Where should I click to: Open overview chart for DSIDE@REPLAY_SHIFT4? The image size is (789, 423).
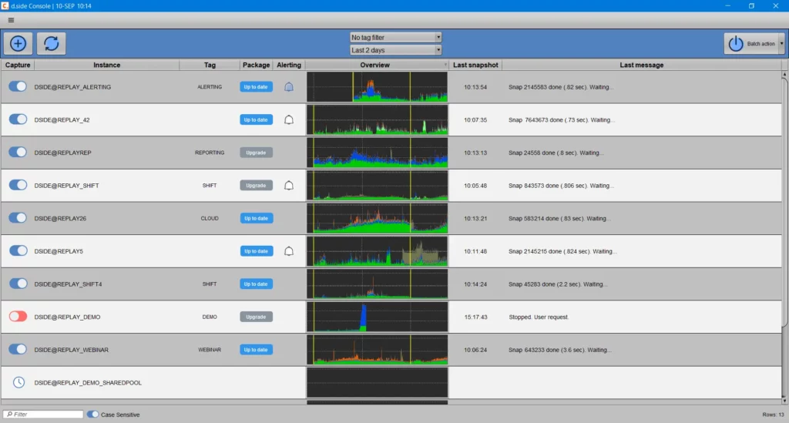coord(378,284)
